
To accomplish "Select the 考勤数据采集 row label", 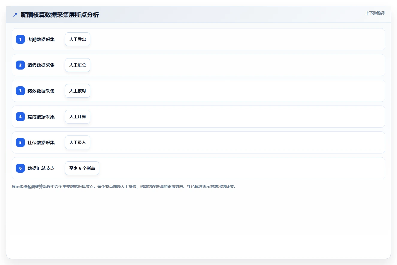I will 41,39.
